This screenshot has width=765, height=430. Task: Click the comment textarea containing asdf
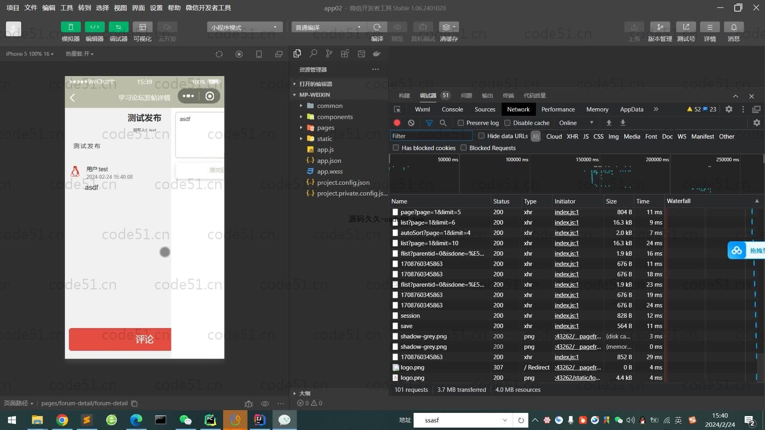tap(200, 135)
